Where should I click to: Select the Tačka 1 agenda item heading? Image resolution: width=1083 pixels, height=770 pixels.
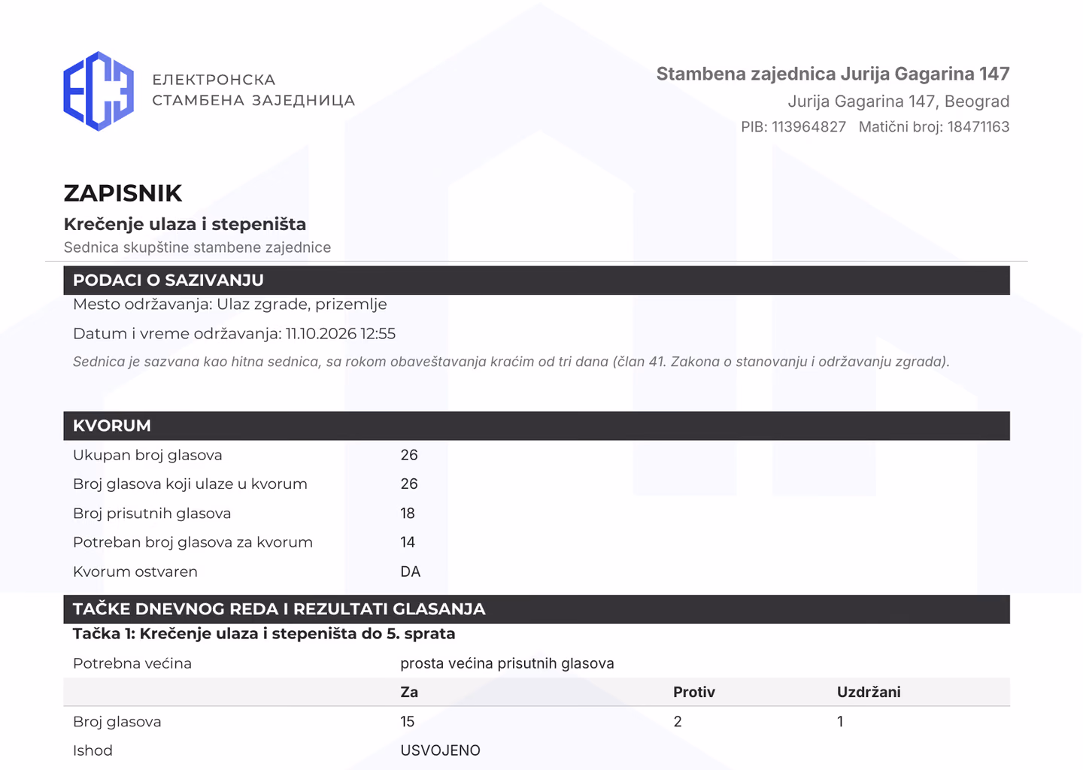pyautogui.click(x=264, y=634)
